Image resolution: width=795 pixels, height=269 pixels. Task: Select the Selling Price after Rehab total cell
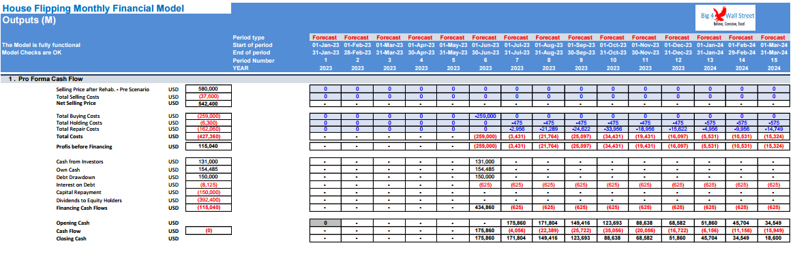point(209,89)
